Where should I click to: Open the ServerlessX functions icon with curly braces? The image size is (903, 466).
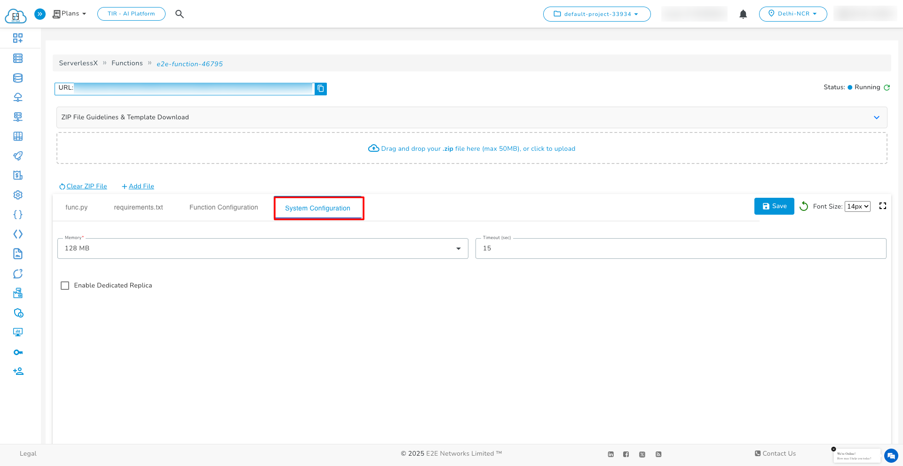[18, 214]
